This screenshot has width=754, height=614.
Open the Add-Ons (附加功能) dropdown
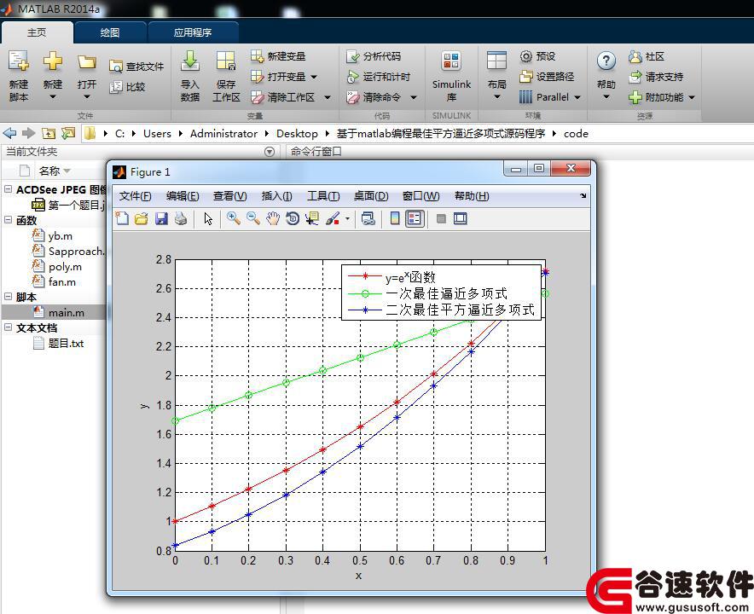point(692,97)
